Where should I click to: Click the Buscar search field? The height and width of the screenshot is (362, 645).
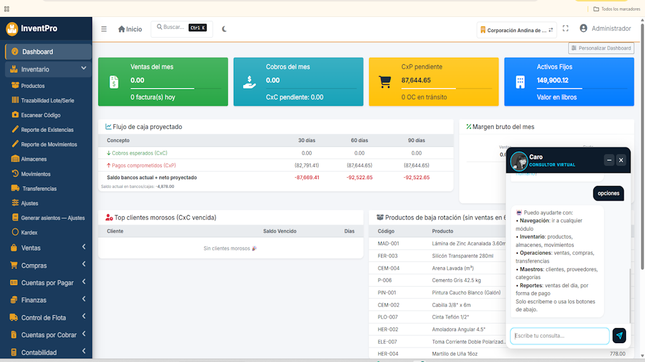(x=181, y=28)
